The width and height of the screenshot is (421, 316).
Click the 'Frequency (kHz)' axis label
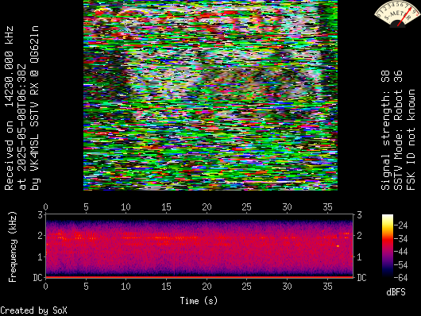point(13,247)
